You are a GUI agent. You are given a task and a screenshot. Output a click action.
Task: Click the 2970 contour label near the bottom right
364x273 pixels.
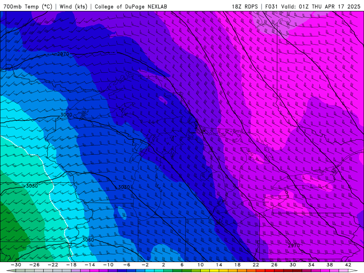[x=294, y=245]
